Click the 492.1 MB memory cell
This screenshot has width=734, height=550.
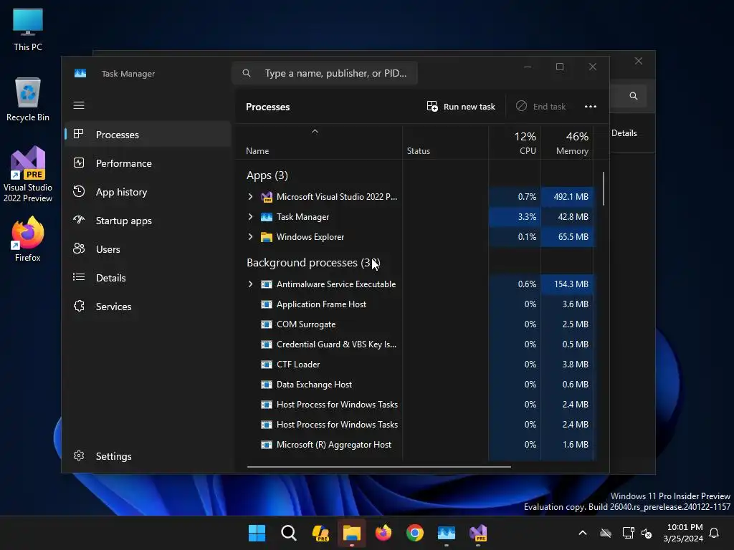pyautogui.click(x=568, y=197)
